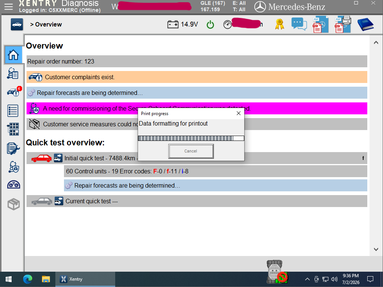Open the yellow award ribbon icon
Screen dimensions: 383x287
coord(279,24)
